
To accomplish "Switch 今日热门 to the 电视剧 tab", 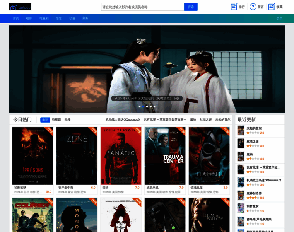I will coord(56,120).
